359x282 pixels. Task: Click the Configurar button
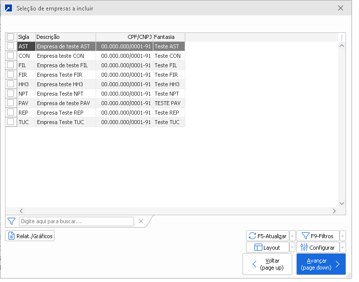(x=318, y=248)
